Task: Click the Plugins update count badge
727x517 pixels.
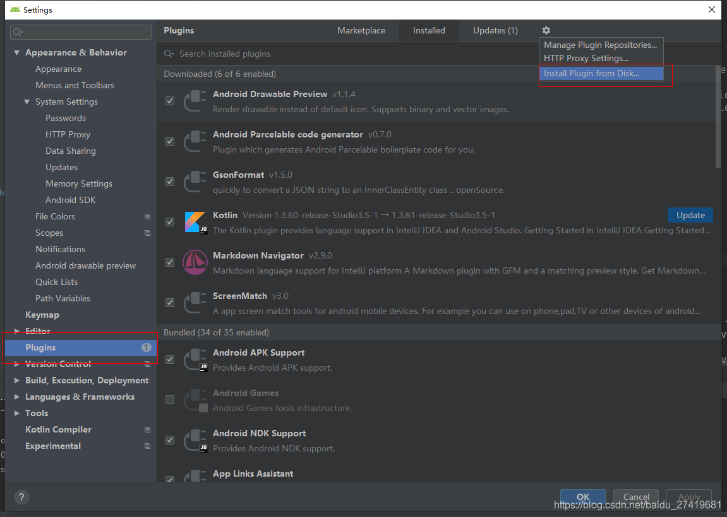Action: [x=146, y=347]
